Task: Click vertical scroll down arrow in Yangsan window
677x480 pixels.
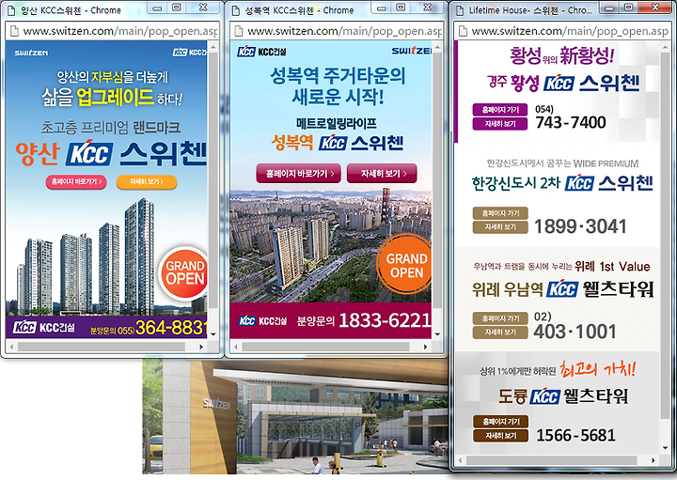Action: pyautogui.click(x=213, y=333)
